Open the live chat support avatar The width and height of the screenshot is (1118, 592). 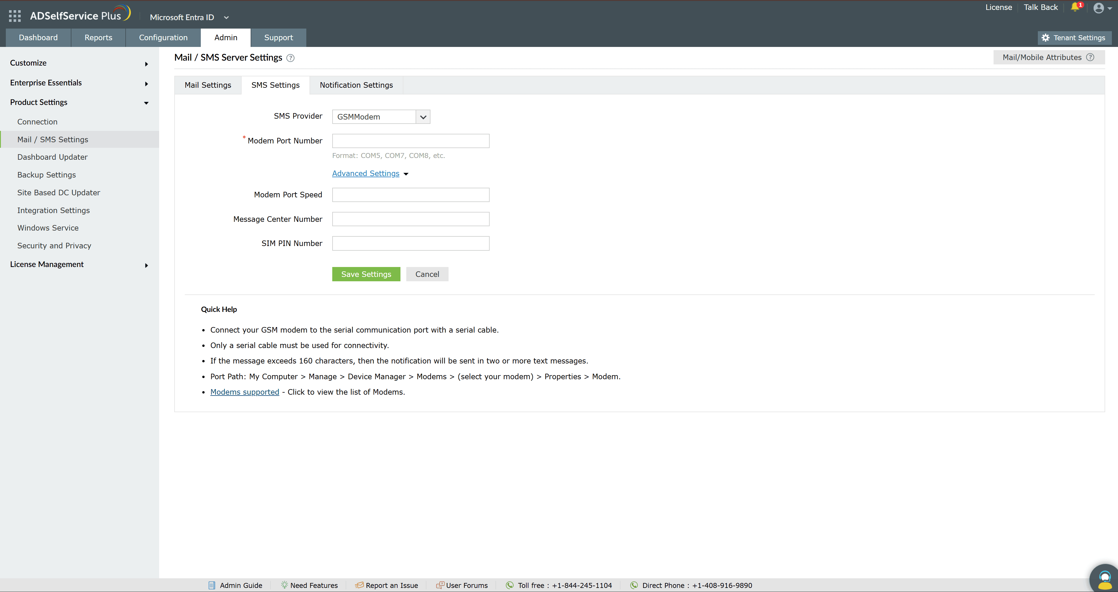click(1105, 579)
